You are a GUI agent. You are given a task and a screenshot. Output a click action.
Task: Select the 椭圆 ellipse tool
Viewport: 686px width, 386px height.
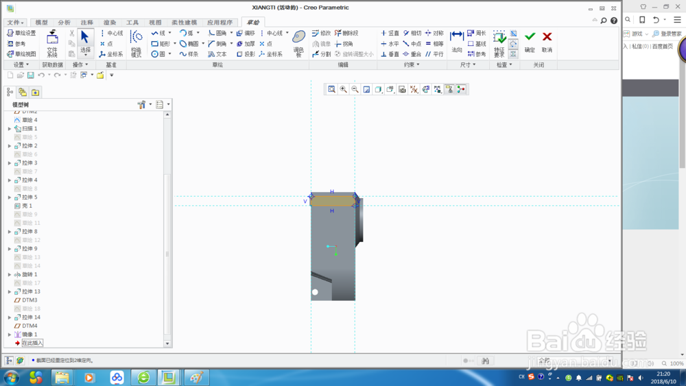pyautogui.click(x=189, y=44)
